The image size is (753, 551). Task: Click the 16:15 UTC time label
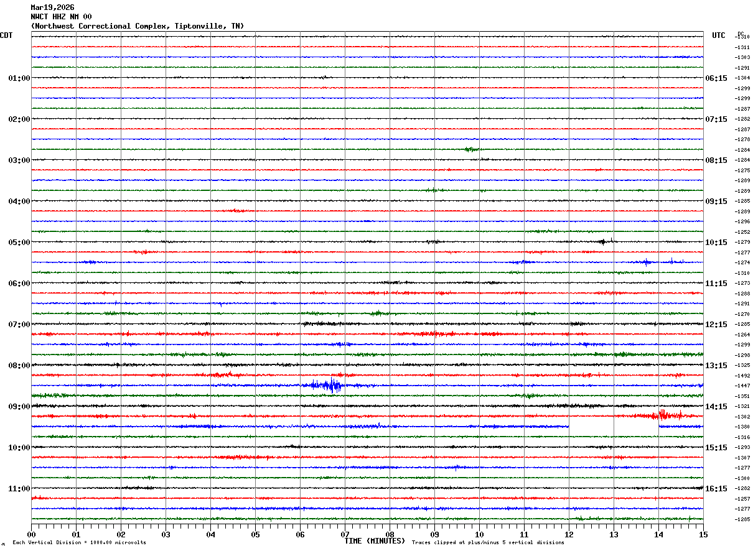click(x=716, y=489)
